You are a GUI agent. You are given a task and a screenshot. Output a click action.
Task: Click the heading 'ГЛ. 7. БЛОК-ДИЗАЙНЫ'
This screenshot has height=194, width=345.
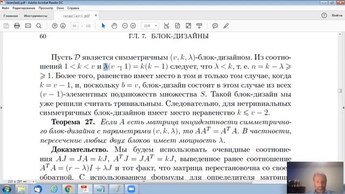coord(169,36)
